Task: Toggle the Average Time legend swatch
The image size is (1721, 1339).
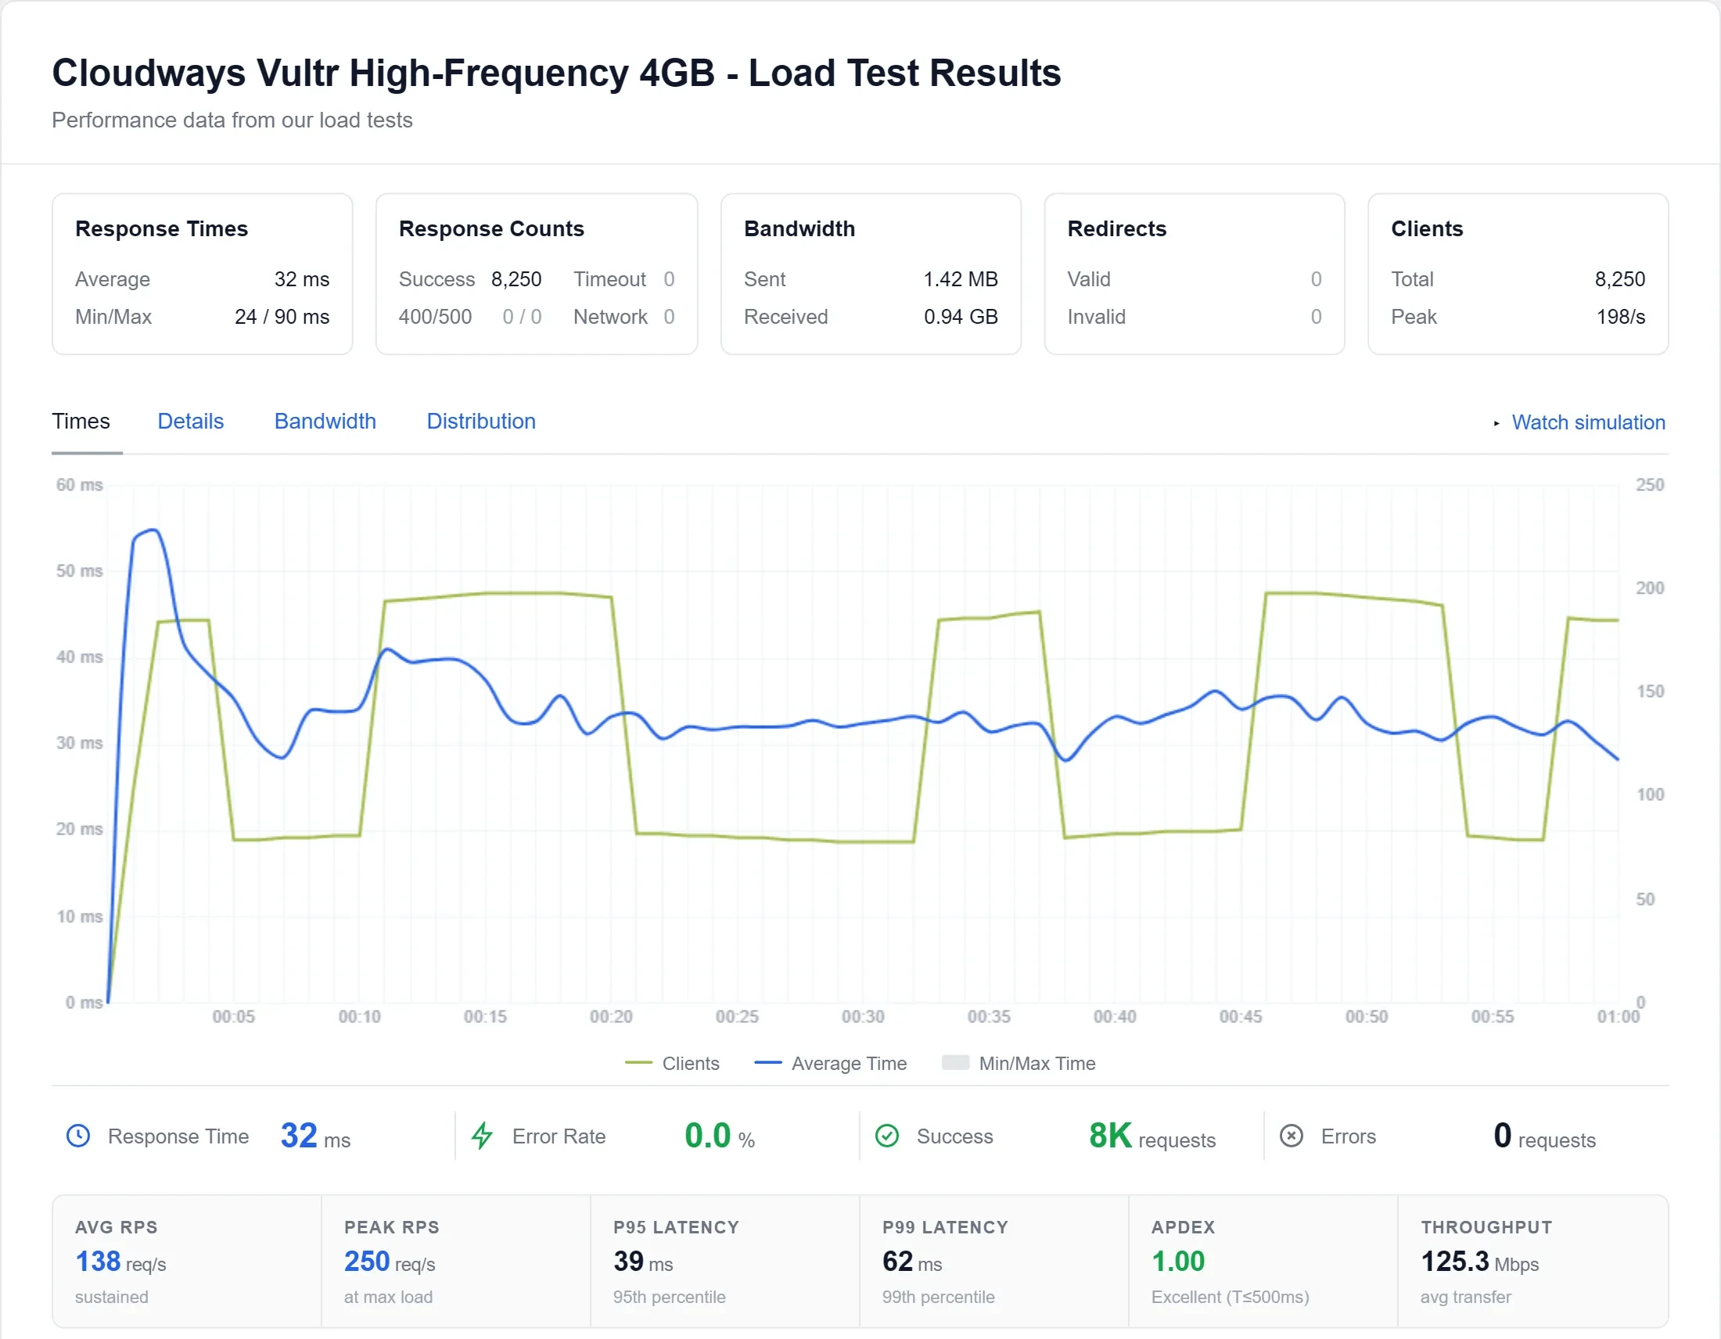Action: (768, 1064)
